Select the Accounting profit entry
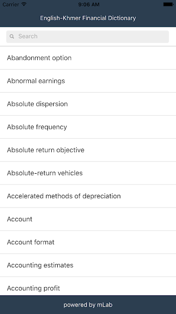This screenshot has width=176, height=314. point(88,287)
